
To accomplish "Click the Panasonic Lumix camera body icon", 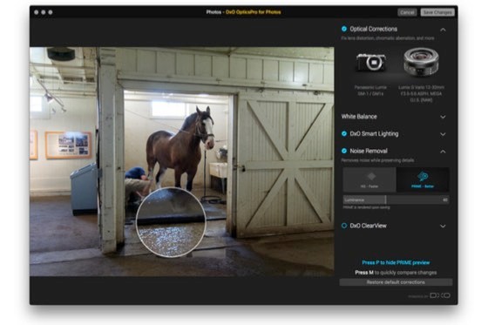I will click(x=370, y=62).
